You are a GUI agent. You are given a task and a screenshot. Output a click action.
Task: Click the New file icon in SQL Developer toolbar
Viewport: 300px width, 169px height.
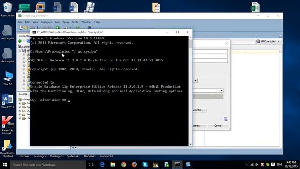(21, 28)
